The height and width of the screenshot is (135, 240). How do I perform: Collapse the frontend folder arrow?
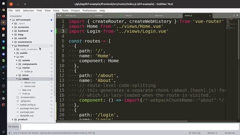[x=13, y=46]
